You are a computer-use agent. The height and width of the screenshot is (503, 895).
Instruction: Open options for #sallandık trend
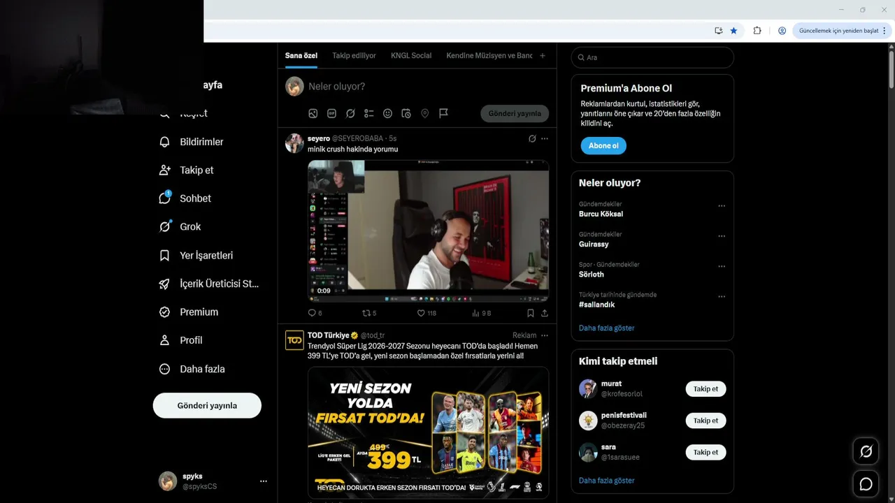click(x=722, y=296)
